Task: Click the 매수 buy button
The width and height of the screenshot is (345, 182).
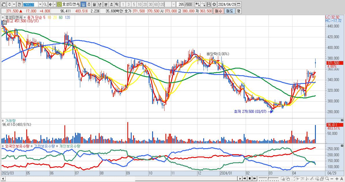Action: [x=219, y=11]
